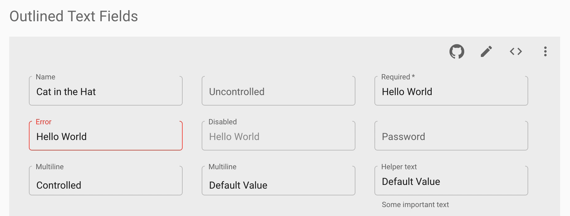The image size is (570, 216).
Task: Click the view source code icon
Action: coord(516,52)
